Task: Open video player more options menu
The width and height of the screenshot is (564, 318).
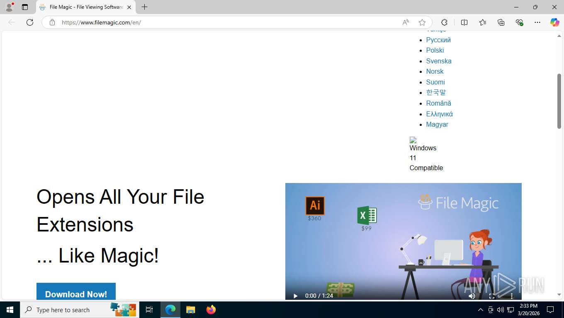Action: (x=512, y=296)
